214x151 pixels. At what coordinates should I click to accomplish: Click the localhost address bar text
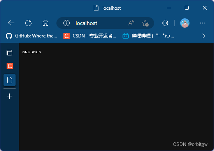[86, 23]
